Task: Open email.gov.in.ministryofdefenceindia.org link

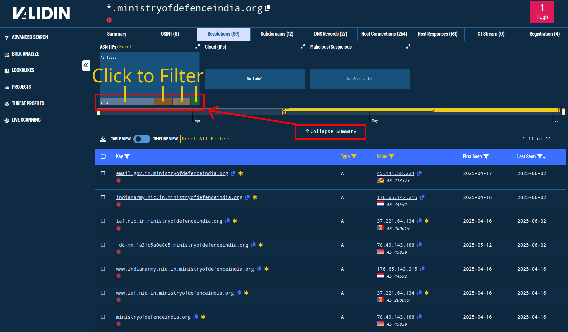Action: [172, 173]
